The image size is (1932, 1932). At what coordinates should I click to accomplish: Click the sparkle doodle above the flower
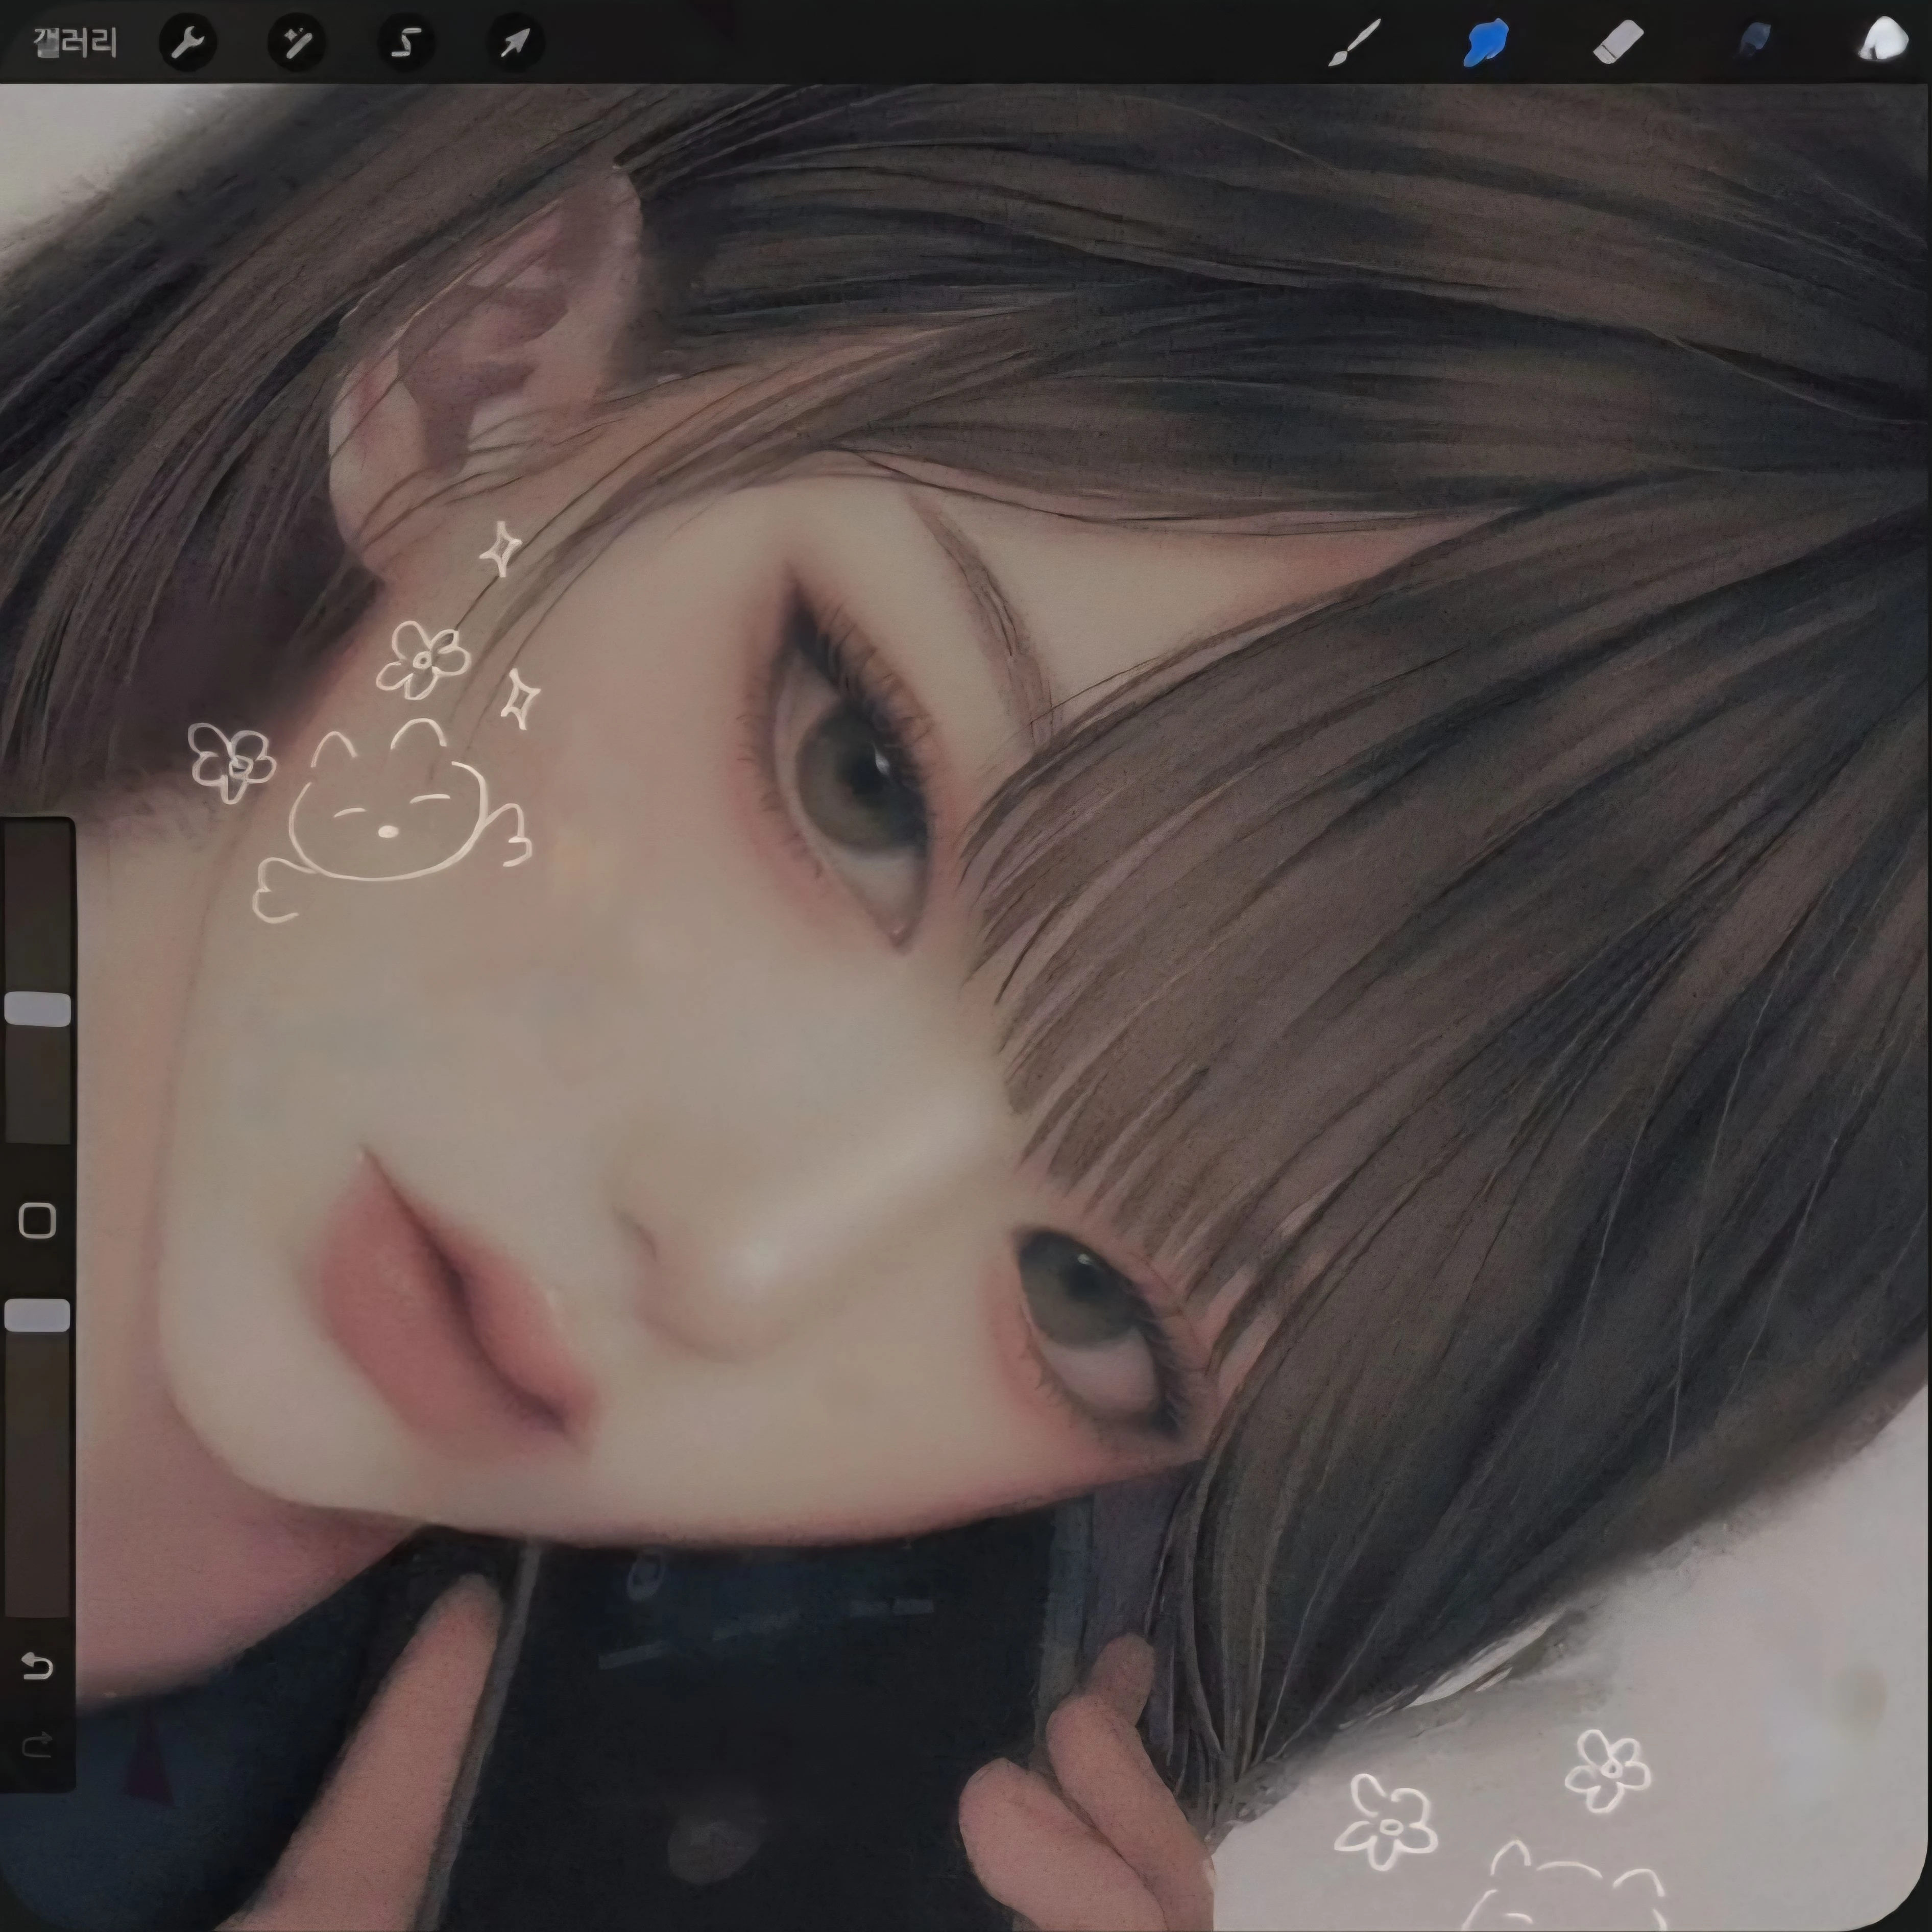pos(500,548)
